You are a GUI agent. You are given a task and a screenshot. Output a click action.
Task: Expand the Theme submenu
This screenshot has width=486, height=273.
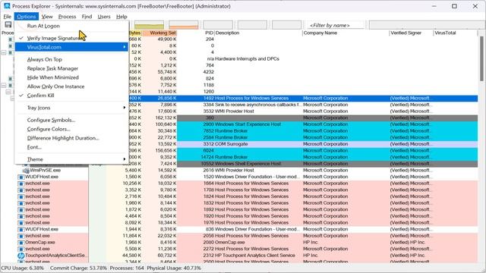click(71, 159)
